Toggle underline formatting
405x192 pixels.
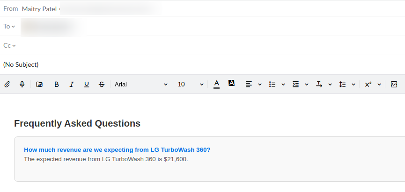coord(87,85)
